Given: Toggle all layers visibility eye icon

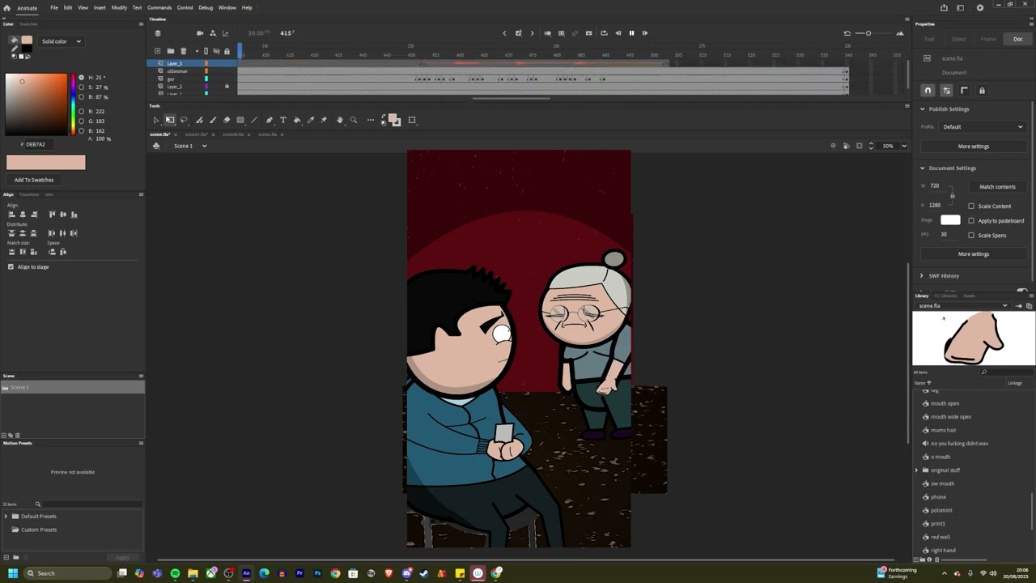Looking at the screenshot, I should tap(216, 51).
